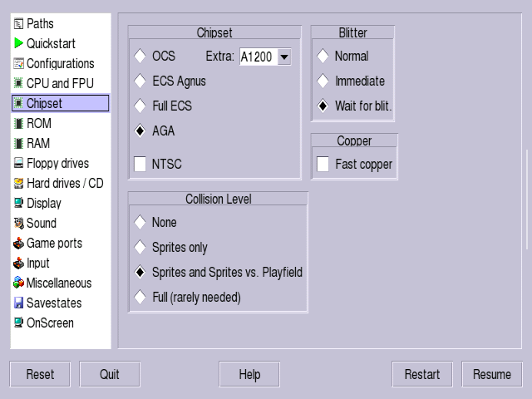532x399 pixels.
Task: Open the Game ports page
Action: coord(61,243)
